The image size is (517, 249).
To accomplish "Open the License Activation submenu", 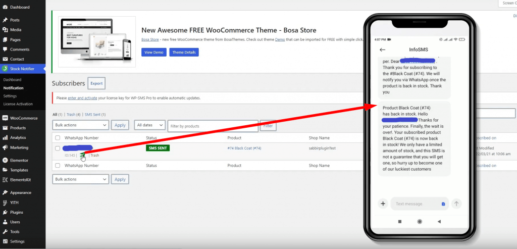I will (x=18, y=104).
